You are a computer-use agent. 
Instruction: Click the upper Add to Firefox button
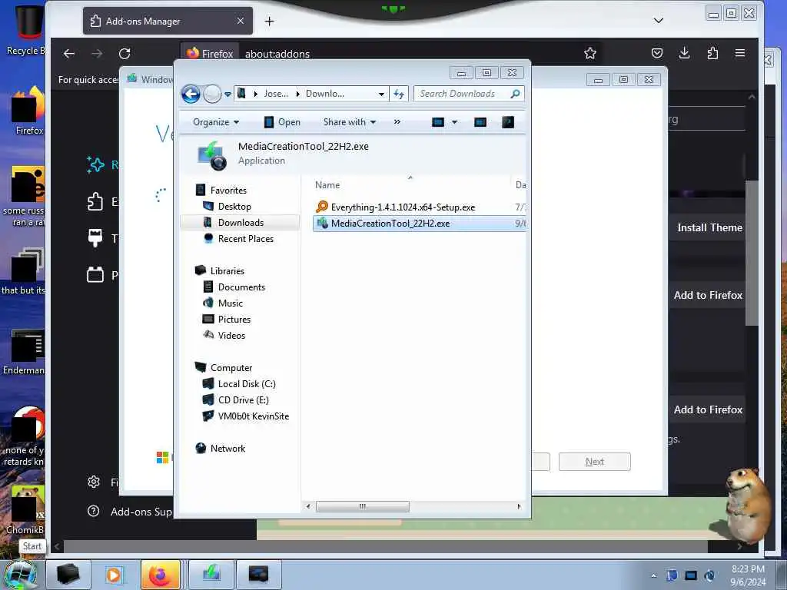pos(708,296)
